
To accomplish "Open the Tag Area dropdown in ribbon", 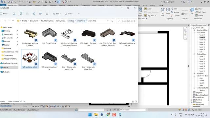I will pyautogui.click(x=156, y=15).
